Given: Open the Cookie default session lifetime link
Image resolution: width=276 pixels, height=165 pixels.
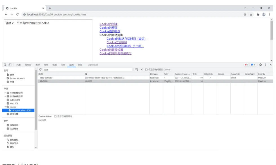Looking at the screenshot, I should tap(127, 39).
